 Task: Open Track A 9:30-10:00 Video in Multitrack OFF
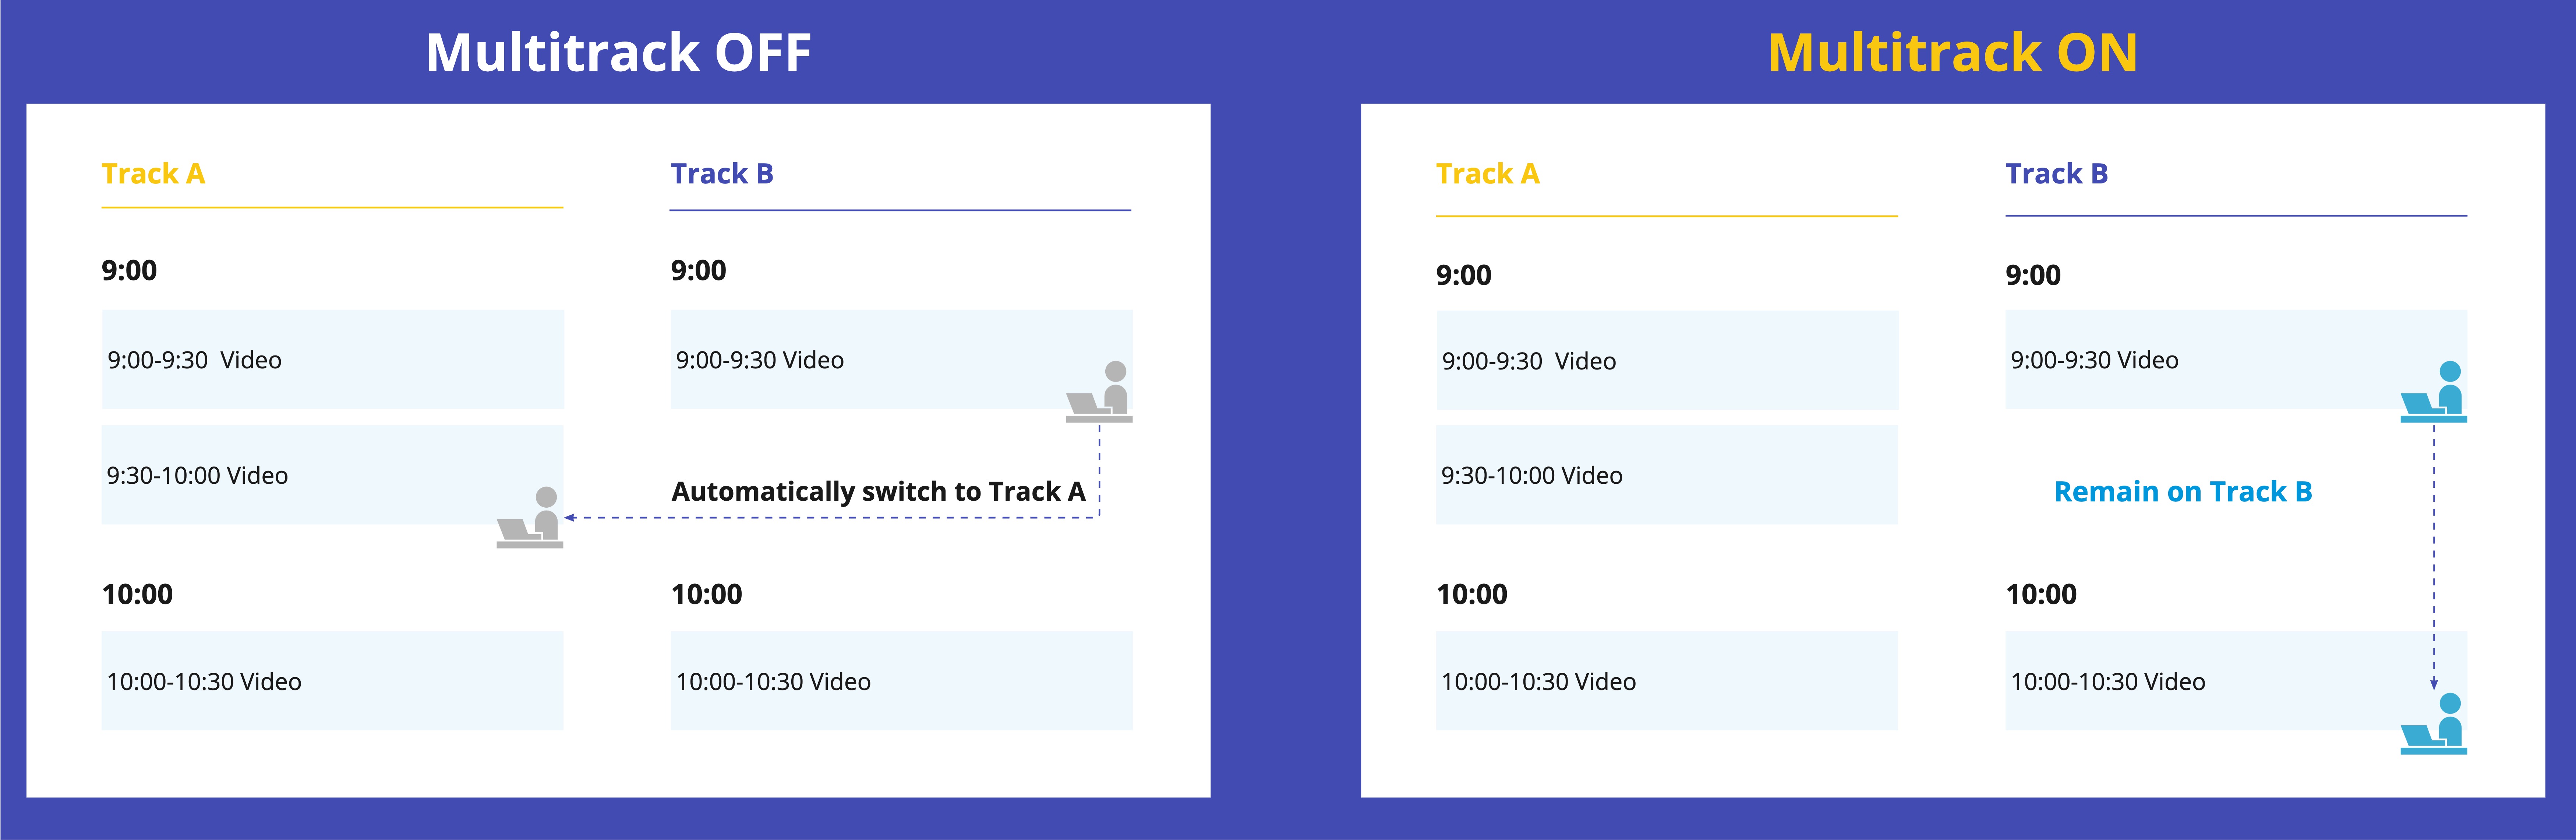click(x=333, y=475)
